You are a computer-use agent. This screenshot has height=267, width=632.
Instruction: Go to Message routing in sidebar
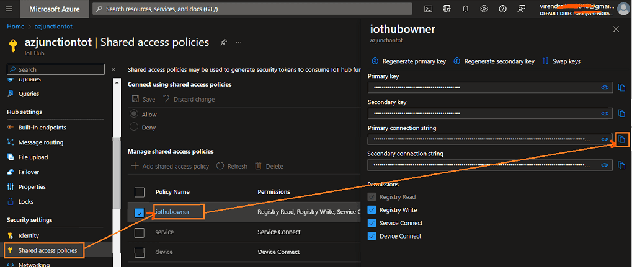41,142
